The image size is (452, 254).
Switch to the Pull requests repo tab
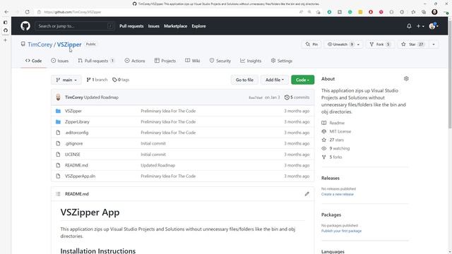pyautogui.click(x=96, y=61)
